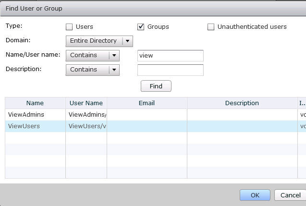The width and height of the screenshot is (306, 206).
Task: Sort by the Name column header
Action: (35, 103)
